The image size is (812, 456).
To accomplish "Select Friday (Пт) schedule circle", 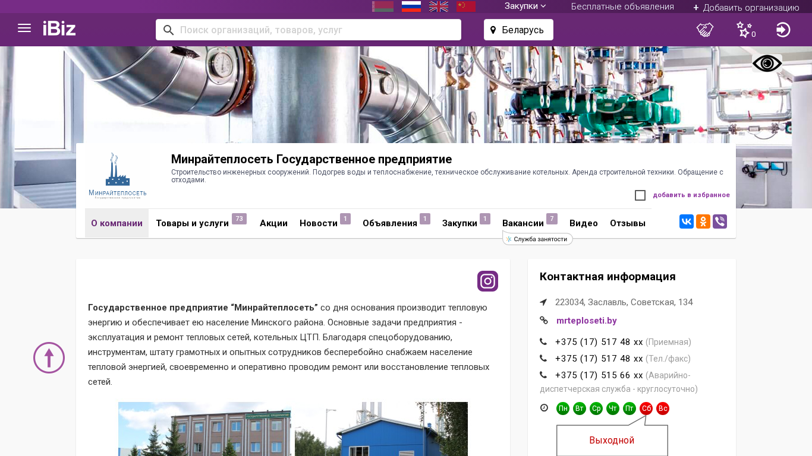I will click(x=630, y=408).
